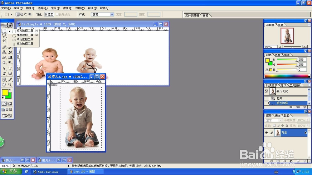Select the Blur tool
The image size is (312, 175).
click(4, 62)
